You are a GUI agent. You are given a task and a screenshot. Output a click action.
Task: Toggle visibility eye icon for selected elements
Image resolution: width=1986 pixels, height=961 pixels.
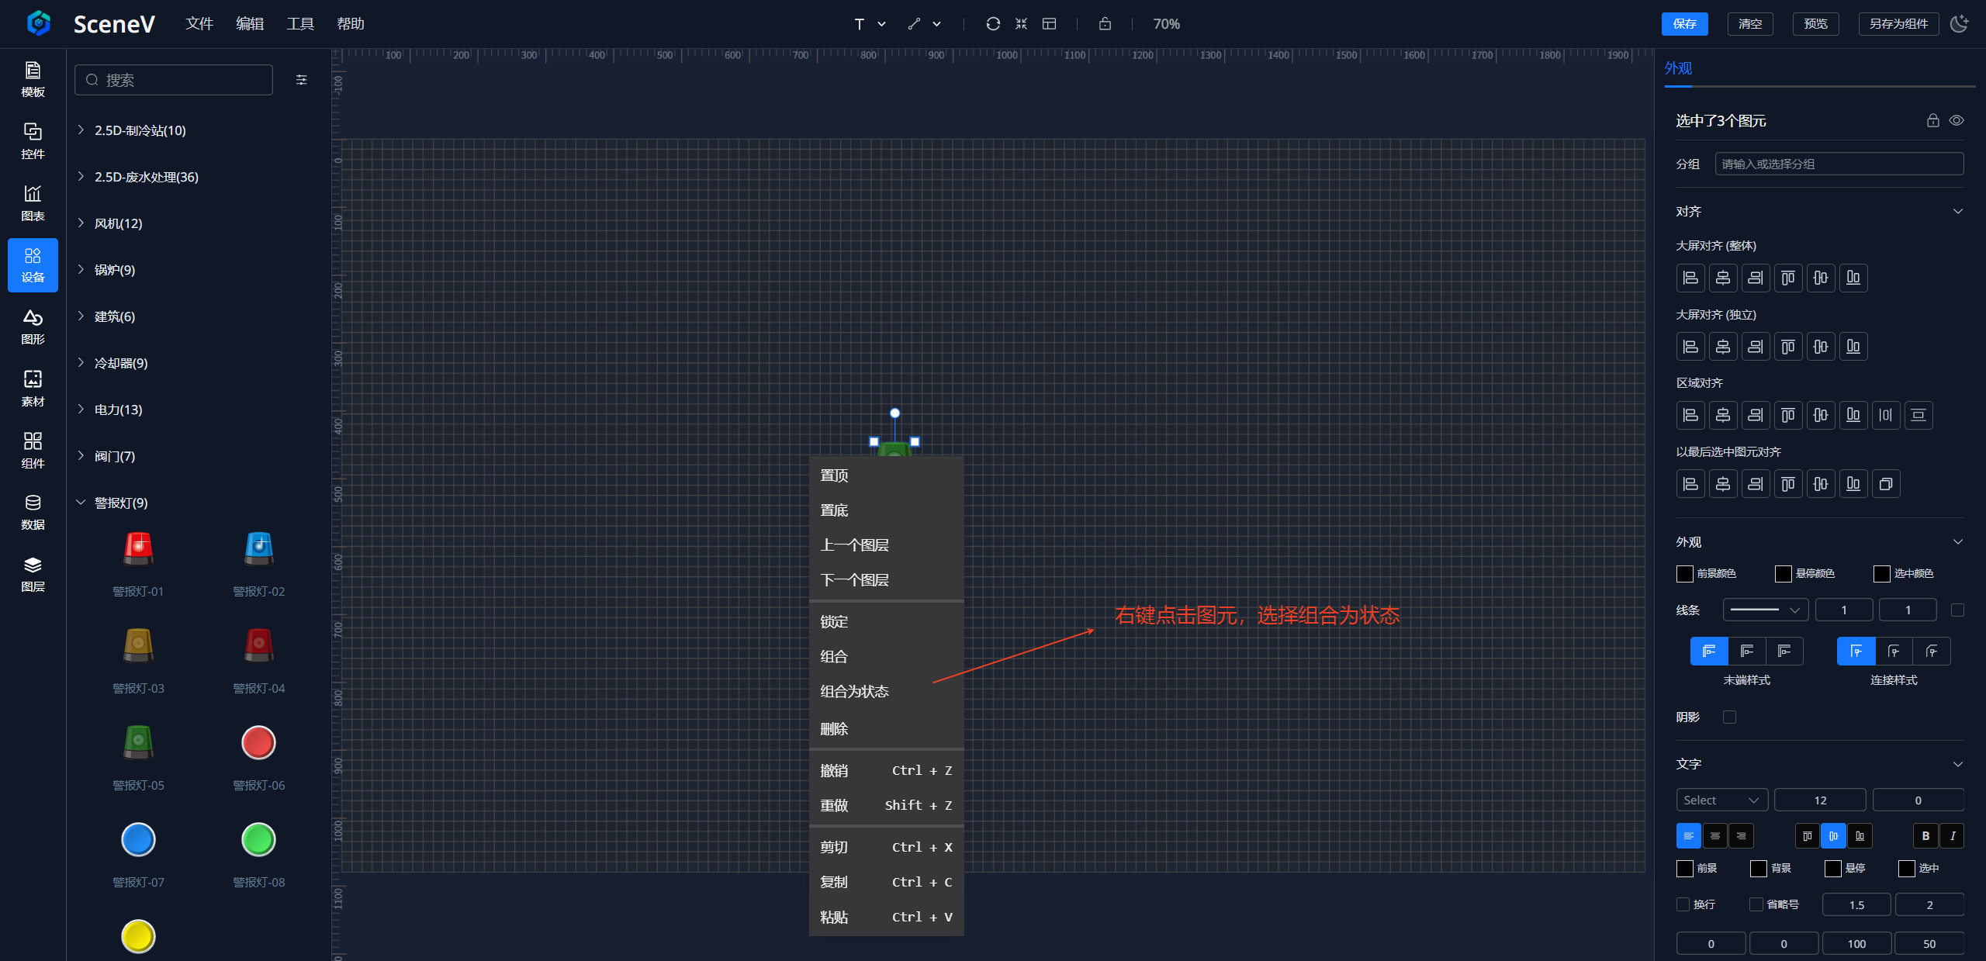tap(1957, 120)
